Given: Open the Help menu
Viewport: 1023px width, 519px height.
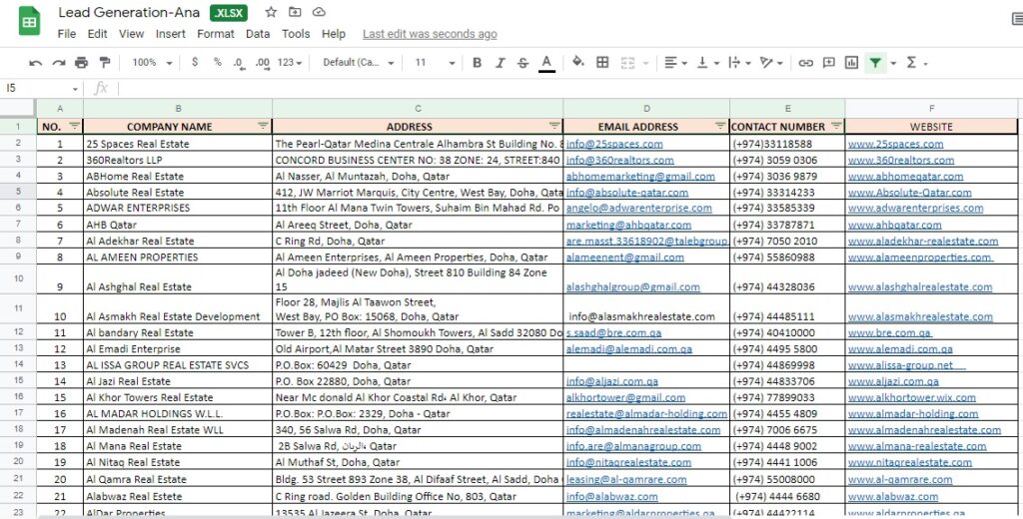Looking at the screenshot, I should 334,34.
